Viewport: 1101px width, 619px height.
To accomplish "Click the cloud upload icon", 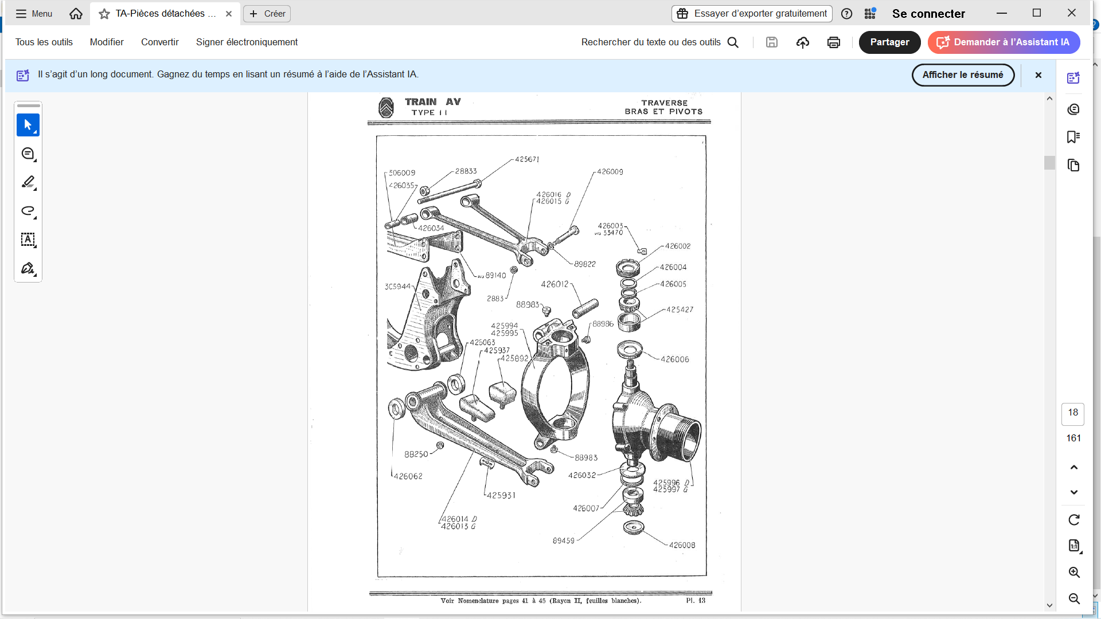I will (x=802, y=42).
